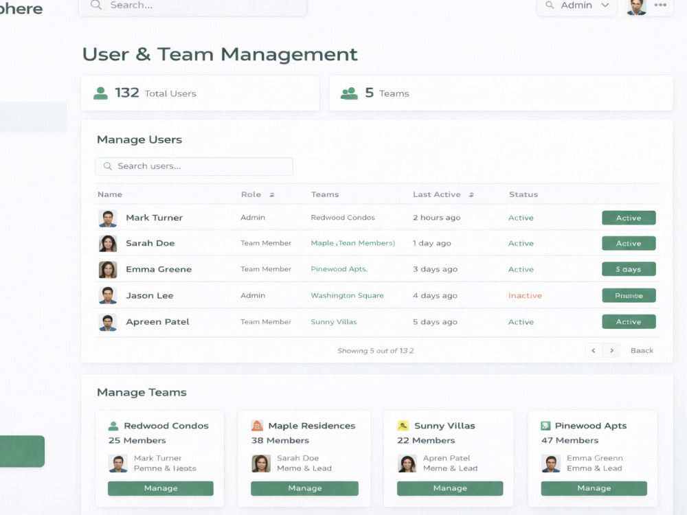Select the Sarah Doe name in the table

pos(150,243)
